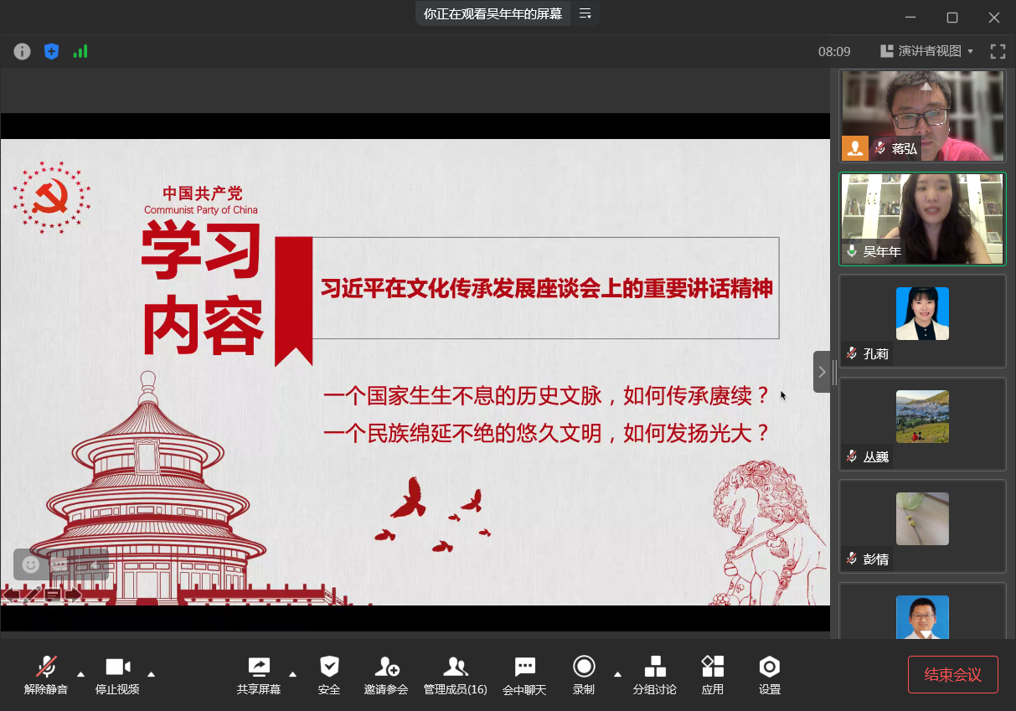Open the Apps (应用) panel
Image resolution: width=1016 pixels, height=711 pixels.
(713, 675)
